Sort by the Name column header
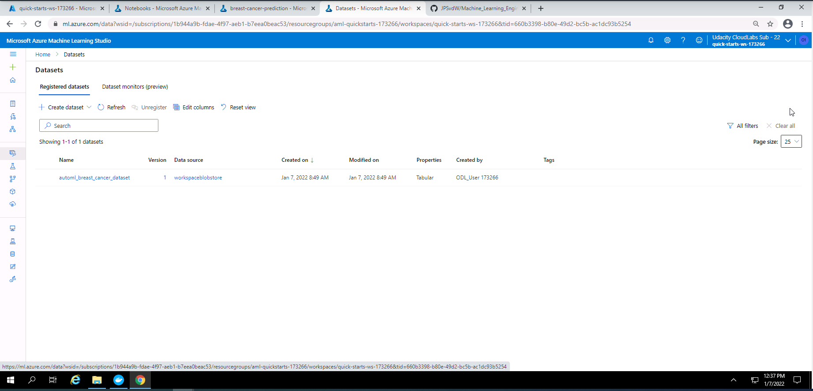The image size is (813, 391). click(66, 160)
